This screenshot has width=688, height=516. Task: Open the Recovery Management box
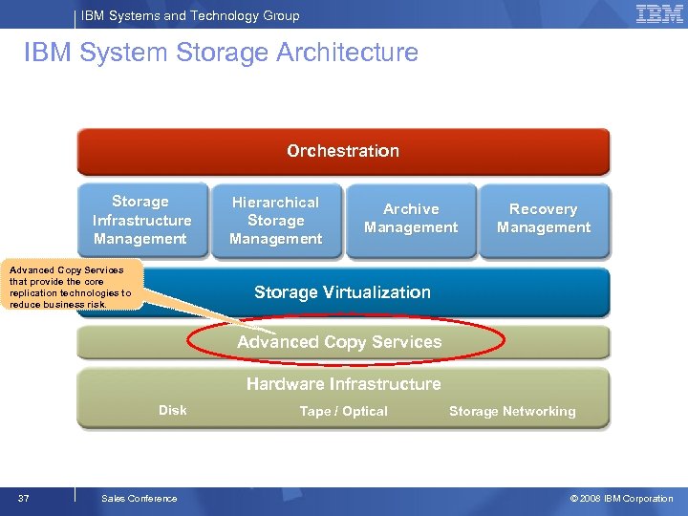(544, 221)
